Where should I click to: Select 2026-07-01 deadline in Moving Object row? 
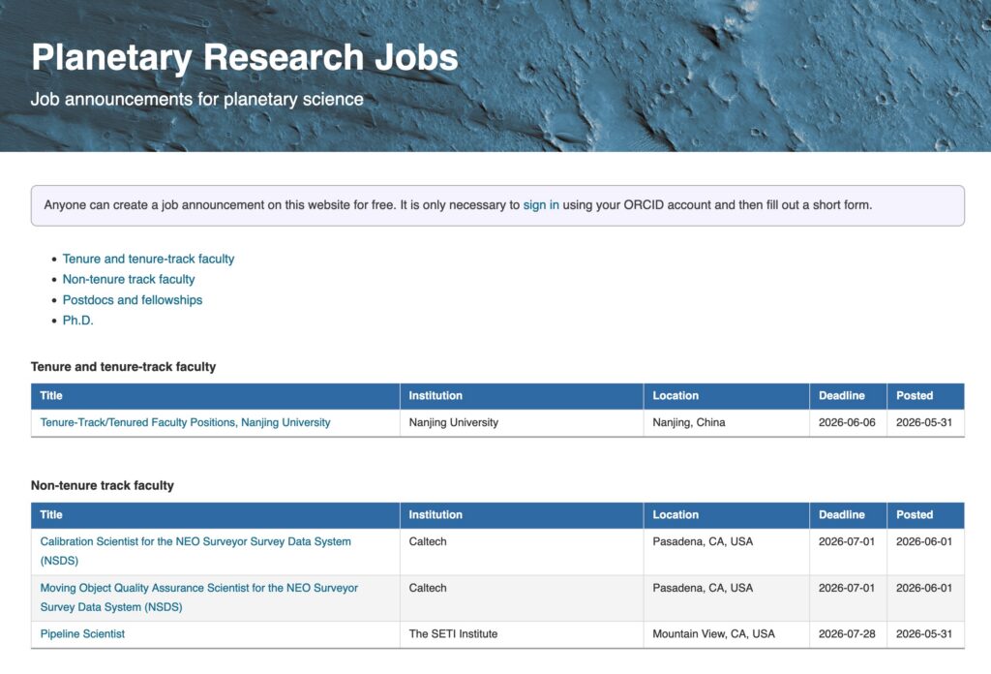[x=848, y=597]
